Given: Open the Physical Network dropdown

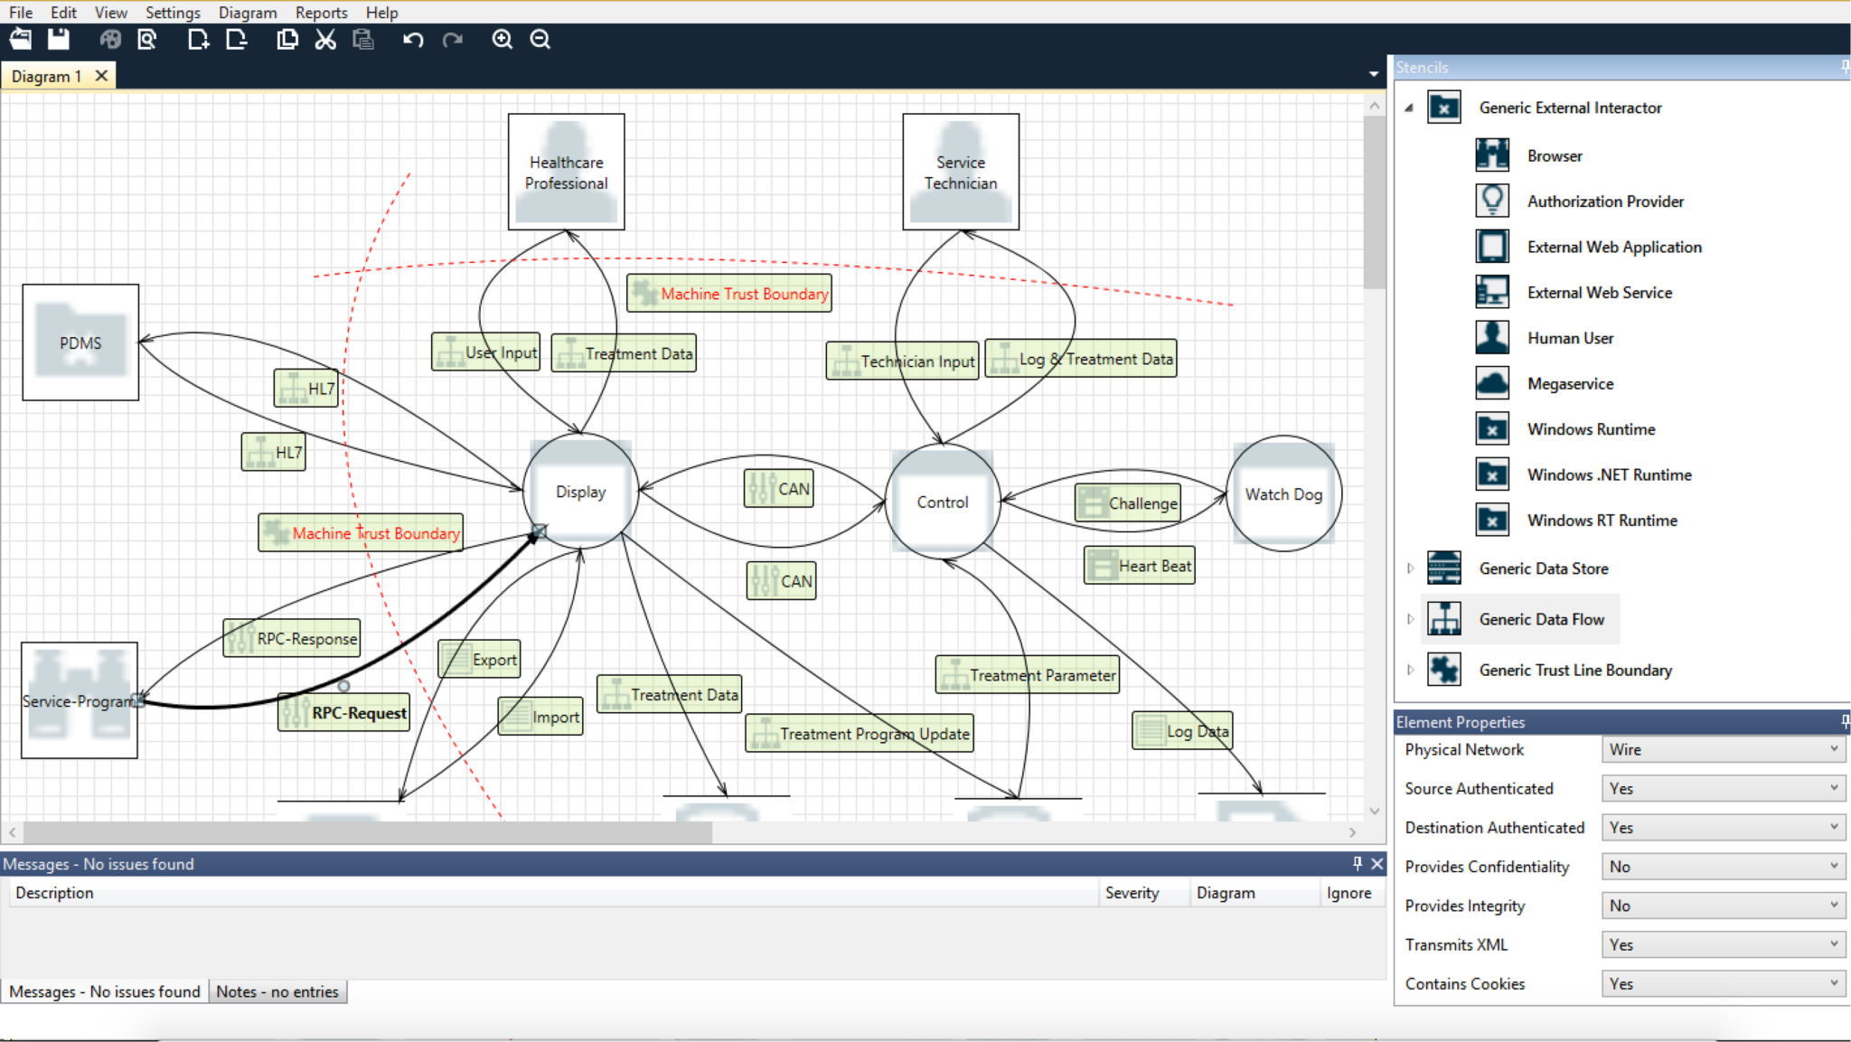Looking at the screenshot, I should point(1724,749).
